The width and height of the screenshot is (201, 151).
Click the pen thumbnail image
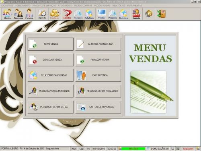(x=149, y=92)
